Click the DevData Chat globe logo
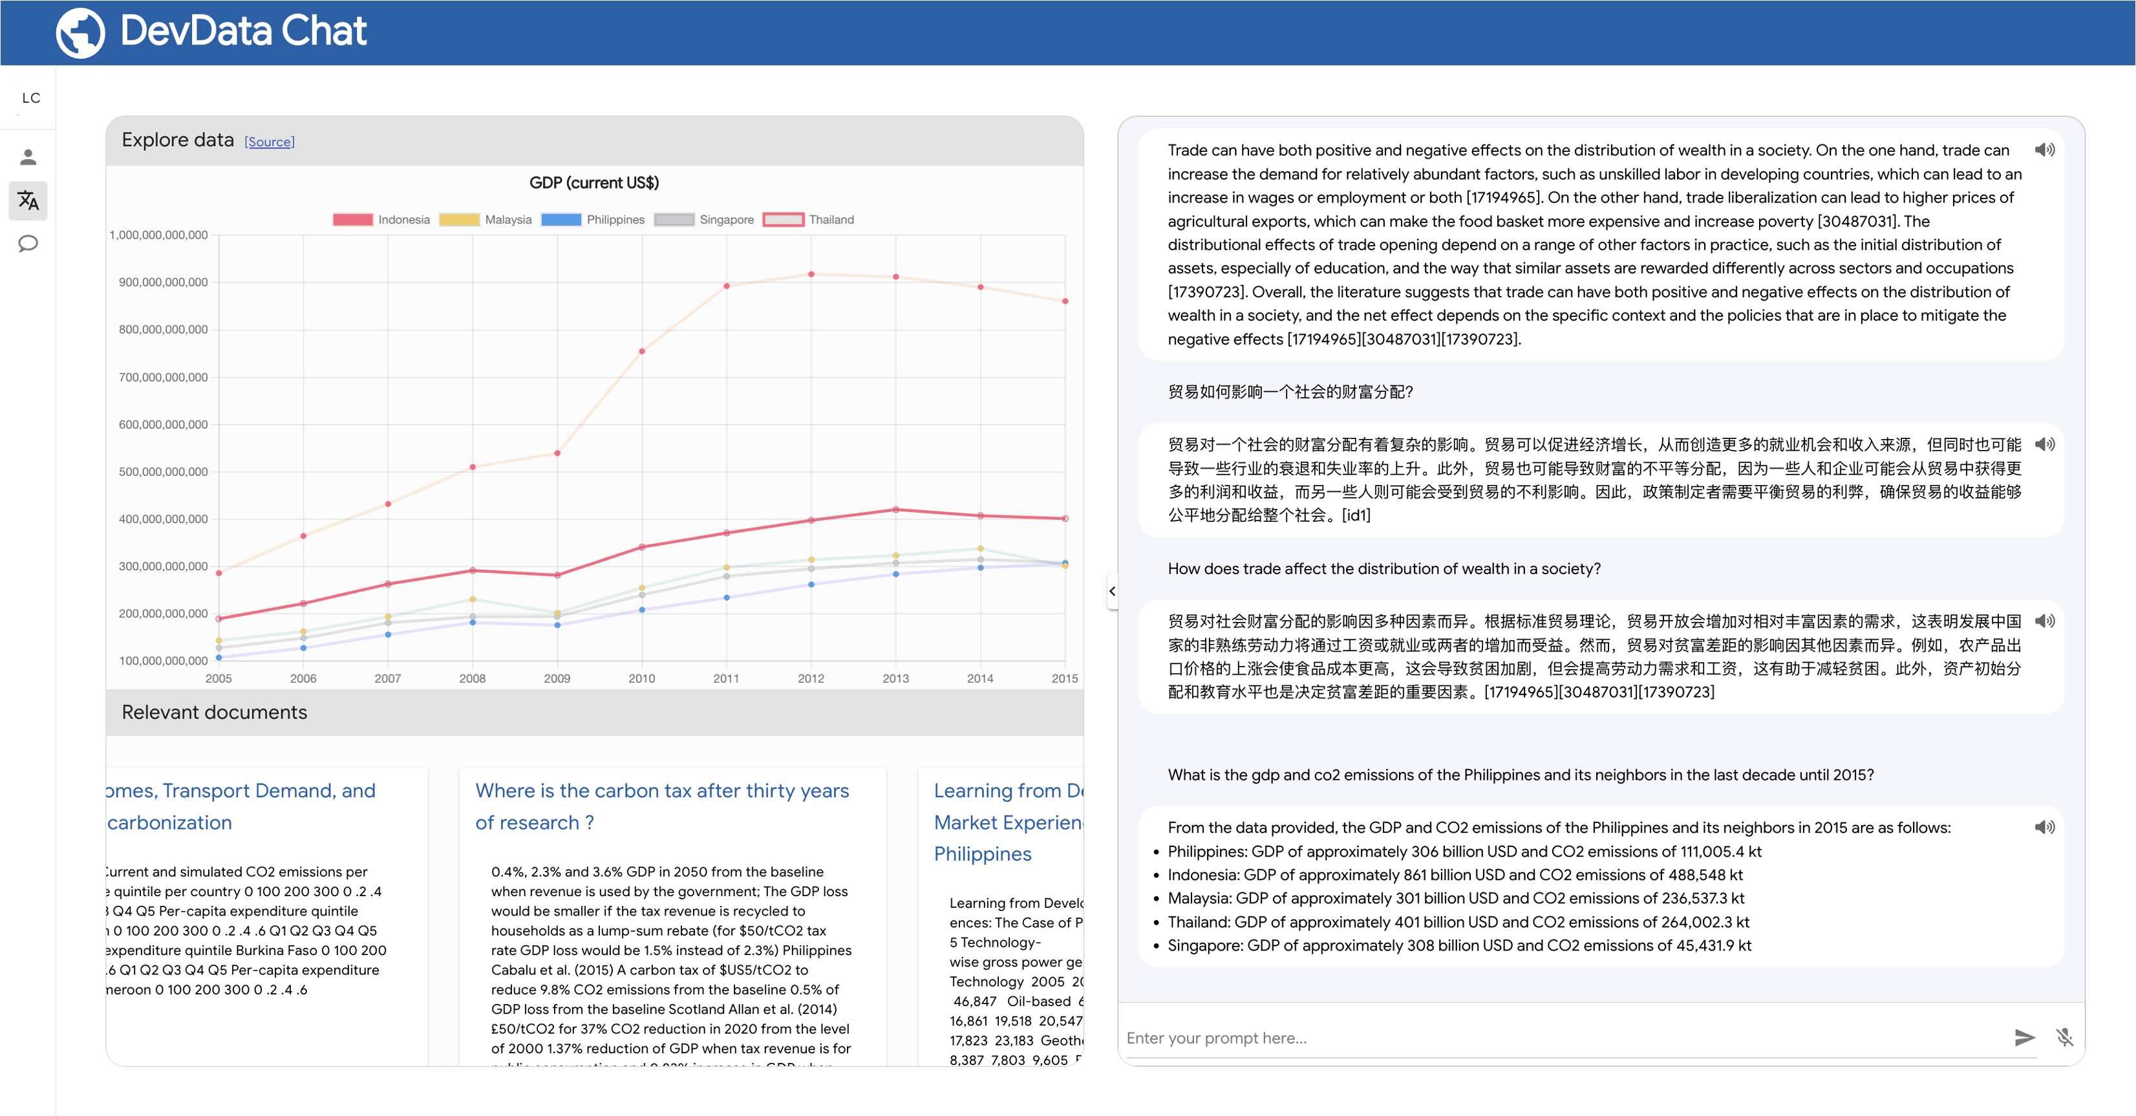This screenshot has width=2136, height=1116. click(x=80, y=32)
